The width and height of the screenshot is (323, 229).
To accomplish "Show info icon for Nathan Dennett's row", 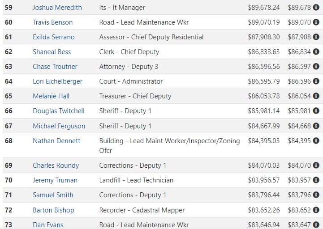I will 316,140.
